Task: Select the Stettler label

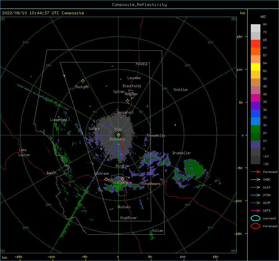Action: [181, 90]
